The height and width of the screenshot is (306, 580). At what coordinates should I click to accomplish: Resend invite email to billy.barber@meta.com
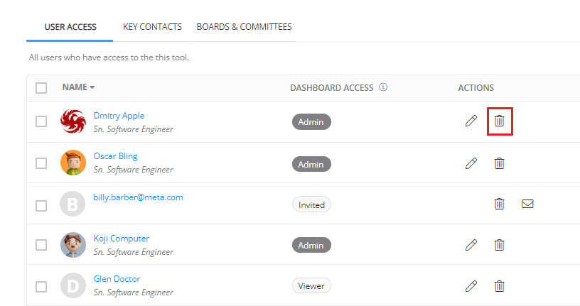pyautogui.click(x=527, y=204)
